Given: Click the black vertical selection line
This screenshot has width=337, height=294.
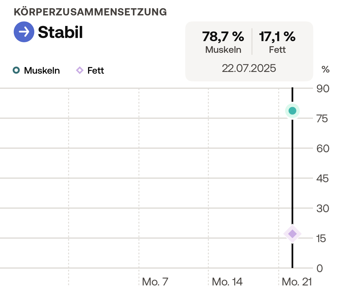Looking at the screenshot, I should 292,172.
